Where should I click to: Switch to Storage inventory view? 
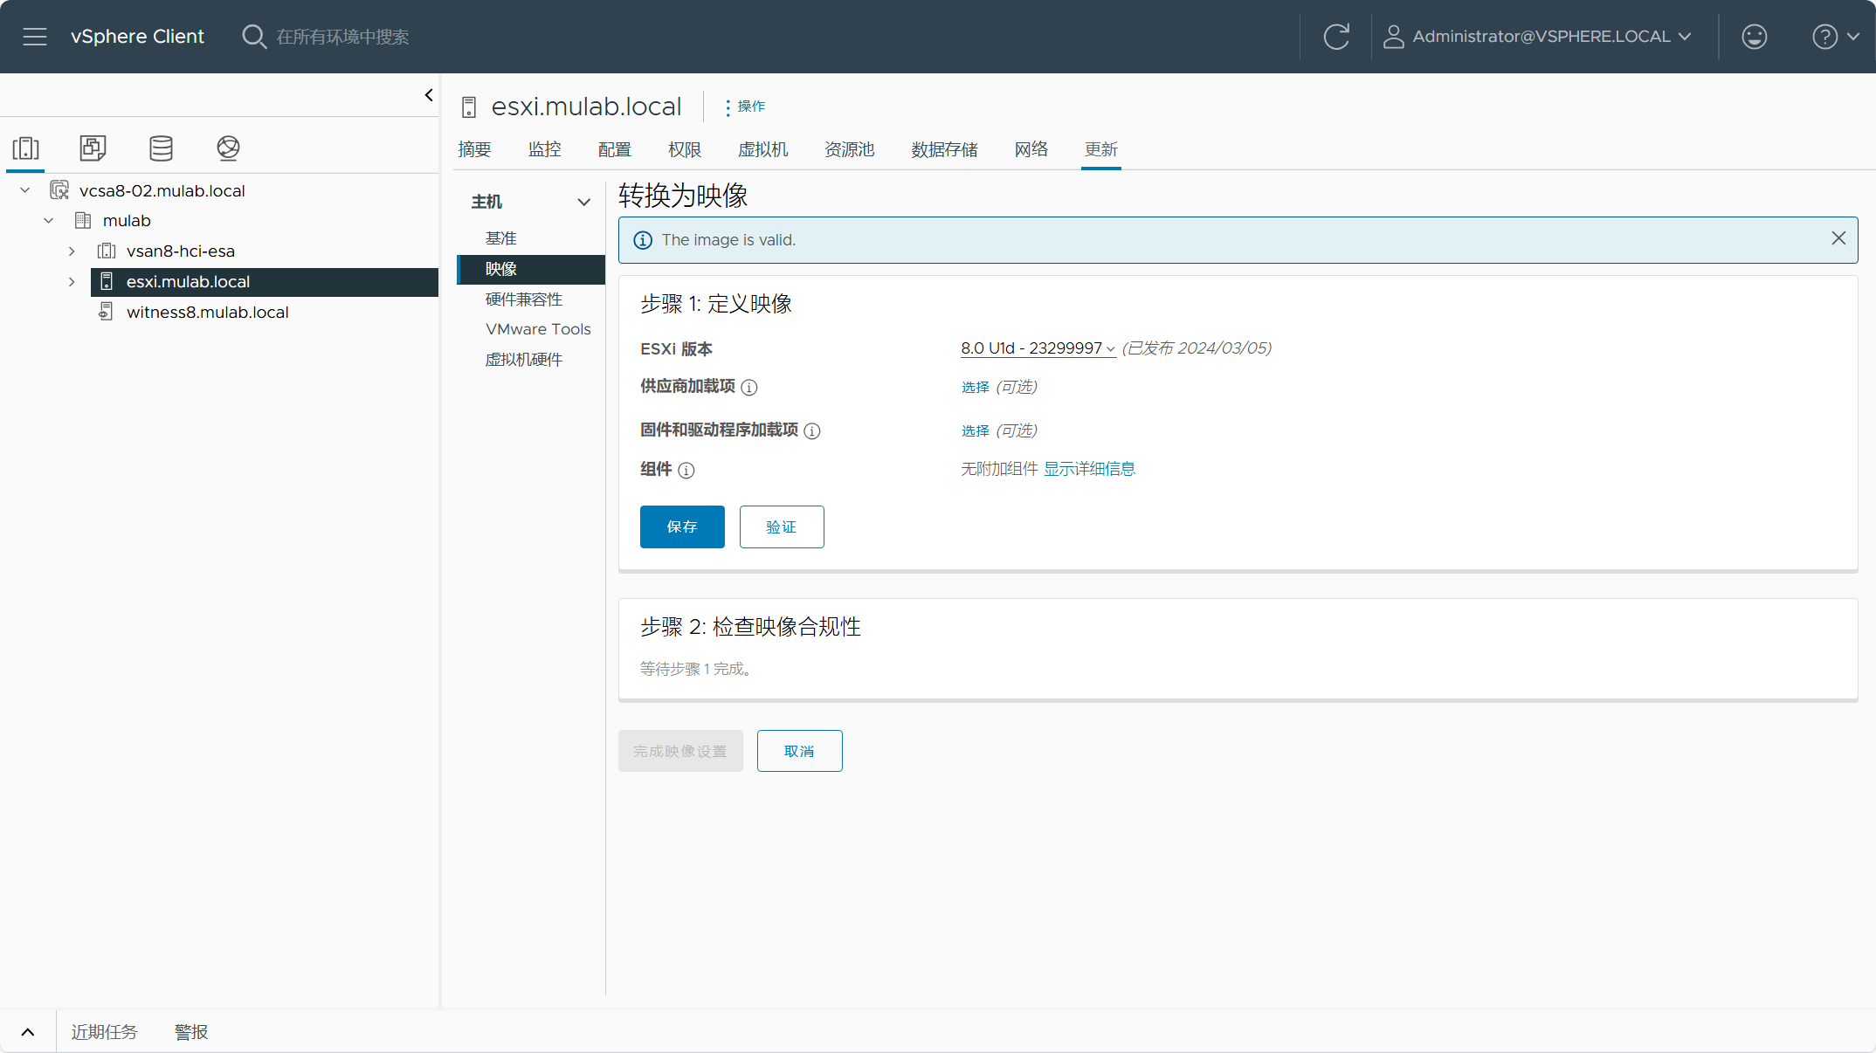pos(161,148)
